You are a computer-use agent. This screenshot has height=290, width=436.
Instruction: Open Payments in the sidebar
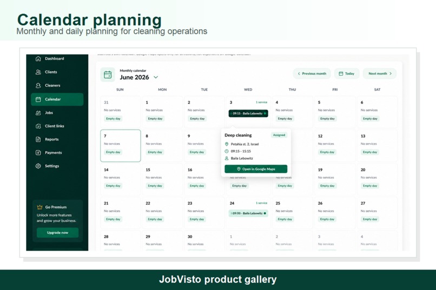pos(57,153)
